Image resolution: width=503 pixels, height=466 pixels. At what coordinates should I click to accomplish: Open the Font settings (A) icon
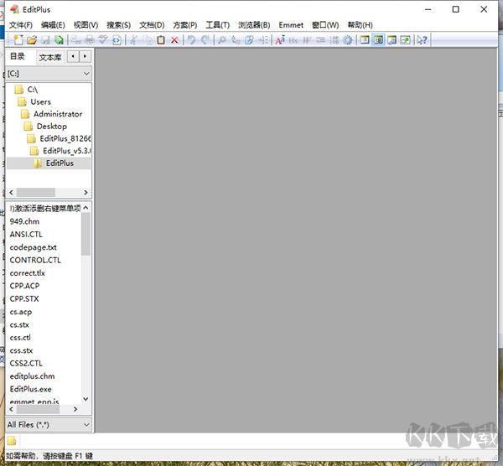tap(280, 40)
